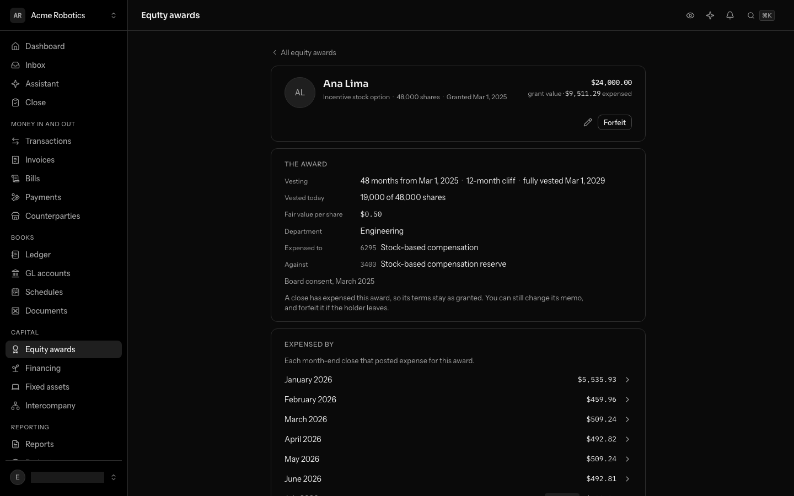Open the May 2026 expense row
The image size is (794, 496).
pyautogui.click(x=458, y=459)
